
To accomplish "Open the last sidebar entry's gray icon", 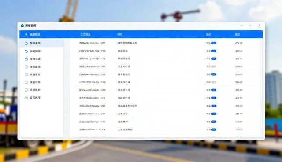I will pos(26,98).
